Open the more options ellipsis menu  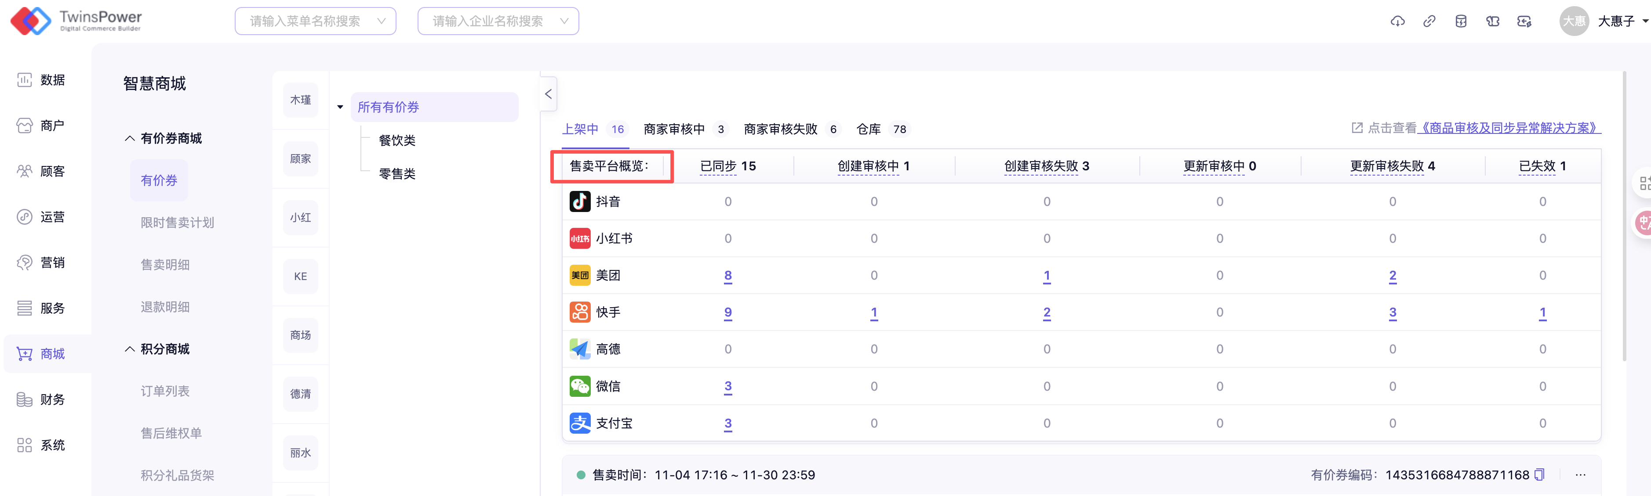pyautogui.click(x=1581, y=475)
